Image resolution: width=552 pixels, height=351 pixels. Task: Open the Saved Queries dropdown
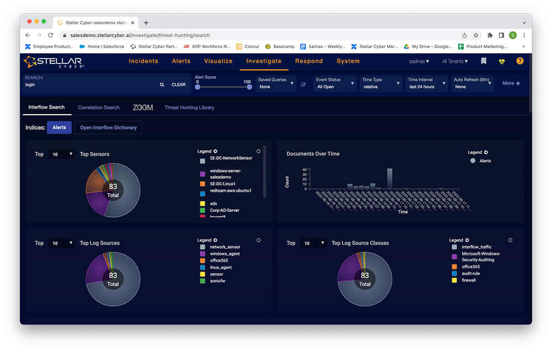pos(277,83)
